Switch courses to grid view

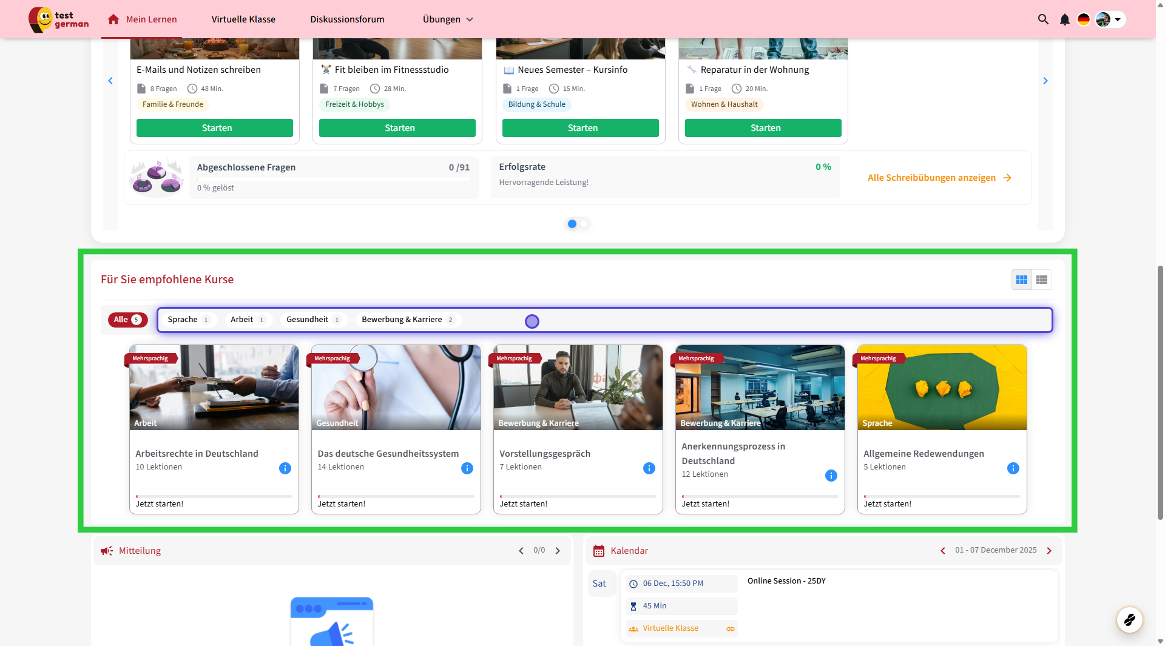[x=1022, y=280]
